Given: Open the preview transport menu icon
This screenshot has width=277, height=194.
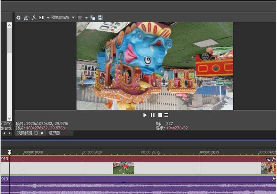Looking at the screenshot, I should [x=166, y=115].
